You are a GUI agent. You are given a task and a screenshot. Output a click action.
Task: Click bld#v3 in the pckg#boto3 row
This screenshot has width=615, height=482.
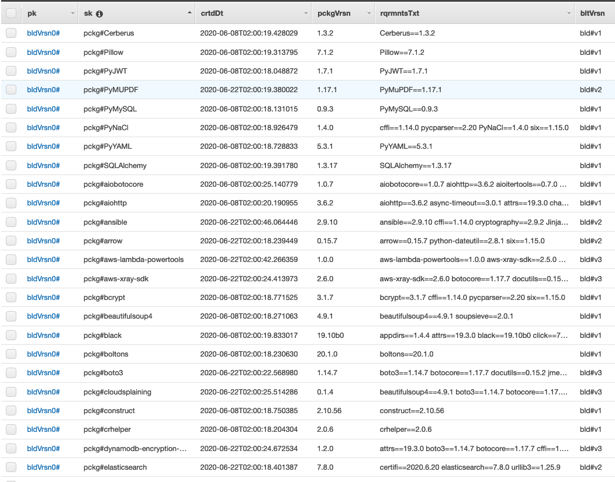pyautogui.click(x=590, y=373)
